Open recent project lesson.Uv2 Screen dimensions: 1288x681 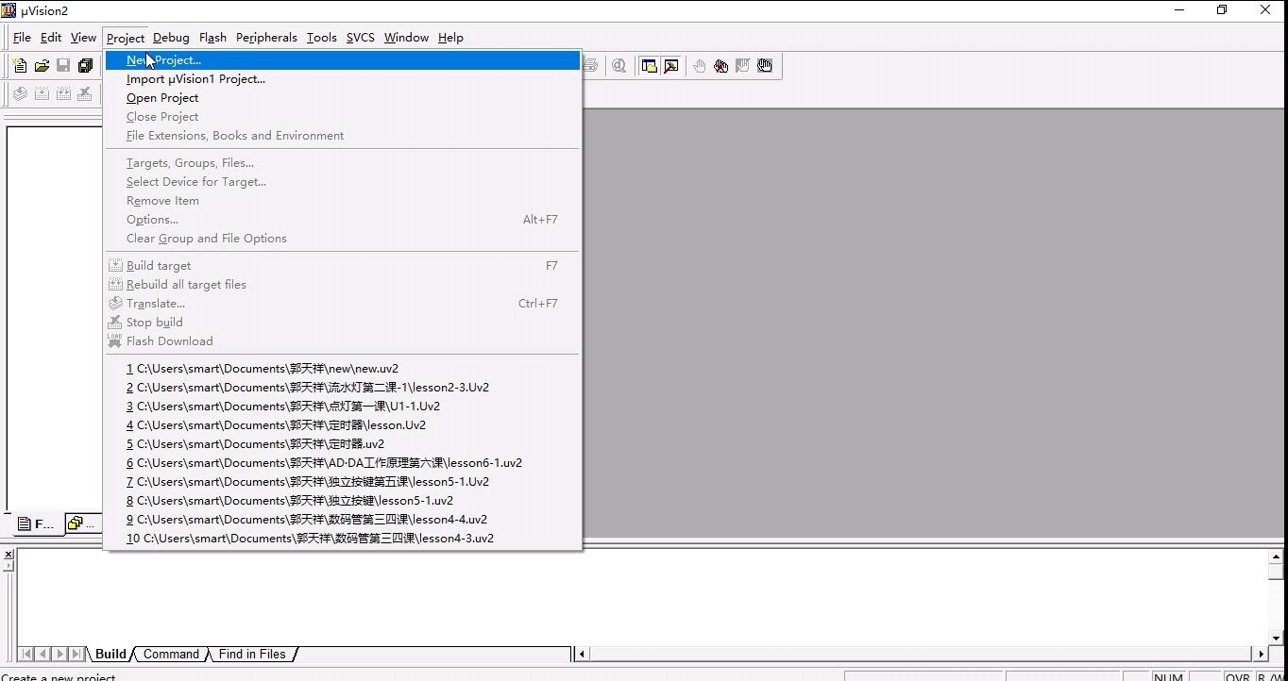click(342, 425)
